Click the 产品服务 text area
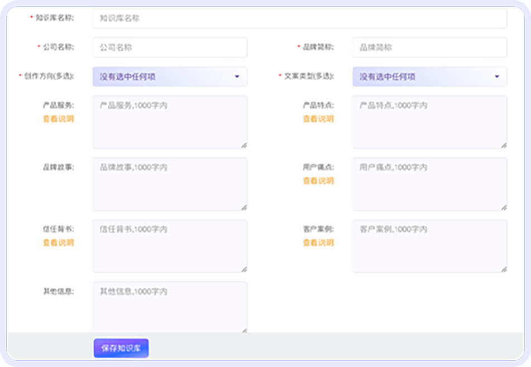 pos(170,122)
